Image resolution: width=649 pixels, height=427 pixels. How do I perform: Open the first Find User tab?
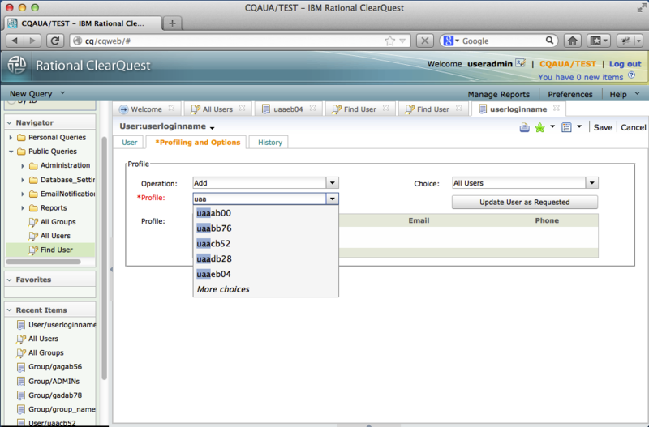pyautogui.click(x=359, y=109)
